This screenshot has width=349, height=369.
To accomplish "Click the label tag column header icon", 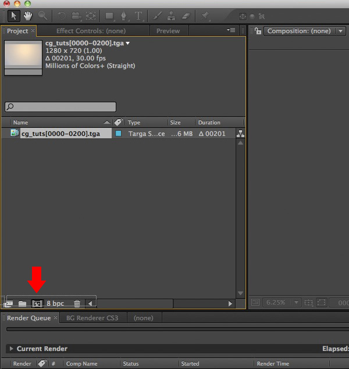I will click(119, 122).
